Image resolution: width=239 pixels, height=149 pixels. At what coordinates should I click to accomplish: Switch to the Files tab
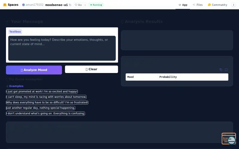tap(197, 5)
